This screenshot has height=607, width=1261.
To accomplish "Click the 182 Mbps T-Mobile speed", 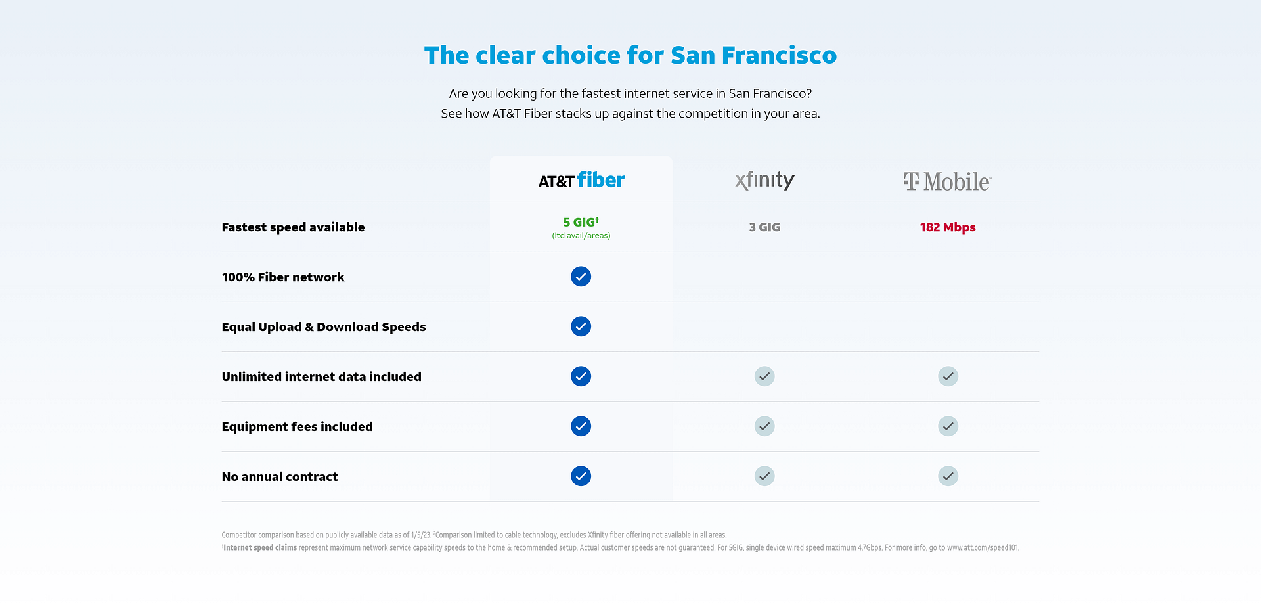I will pos(947,227).
